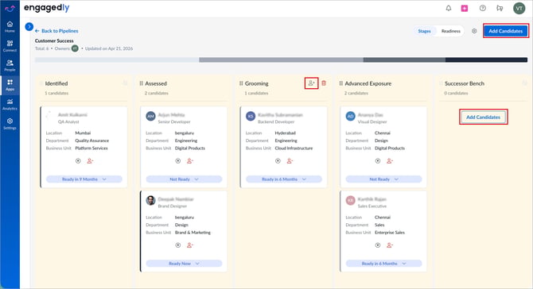
Task: Open Not Ready dropdown on Visual Designer card
Action: pyautogui.click(x=383, y=179)
